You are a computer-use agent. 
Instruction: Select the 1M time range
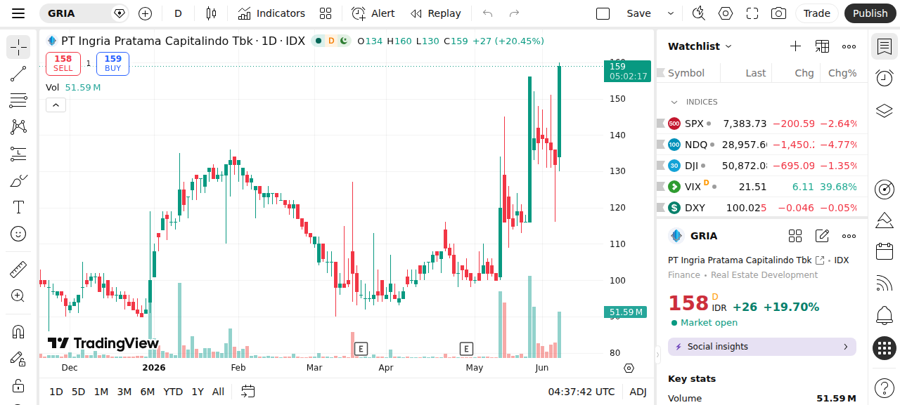101,392
